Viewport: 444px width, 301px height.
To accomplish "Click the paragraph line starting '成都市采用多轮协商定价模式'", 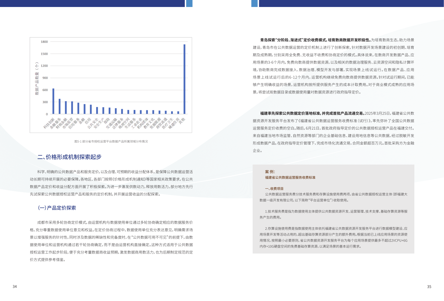I will 115,223.
